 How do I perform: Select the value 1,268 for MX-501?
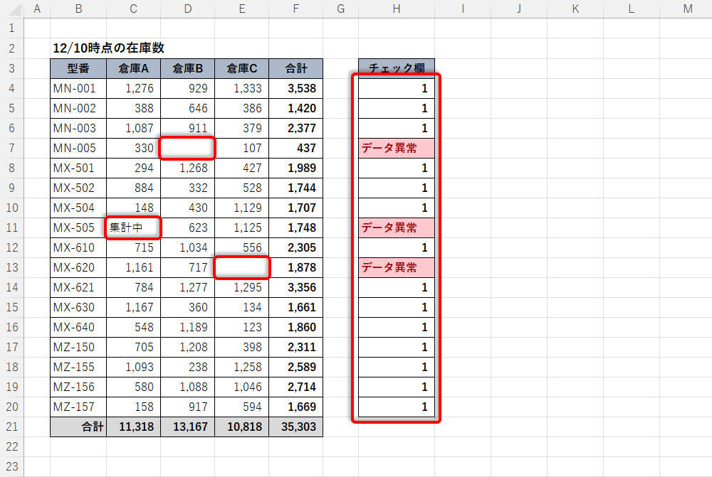coord(187,168)
